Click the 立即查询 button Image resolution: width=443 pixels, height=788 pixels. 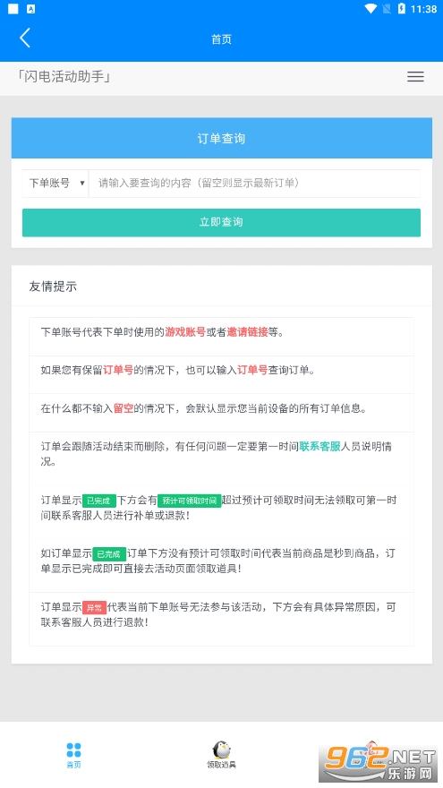222,222
